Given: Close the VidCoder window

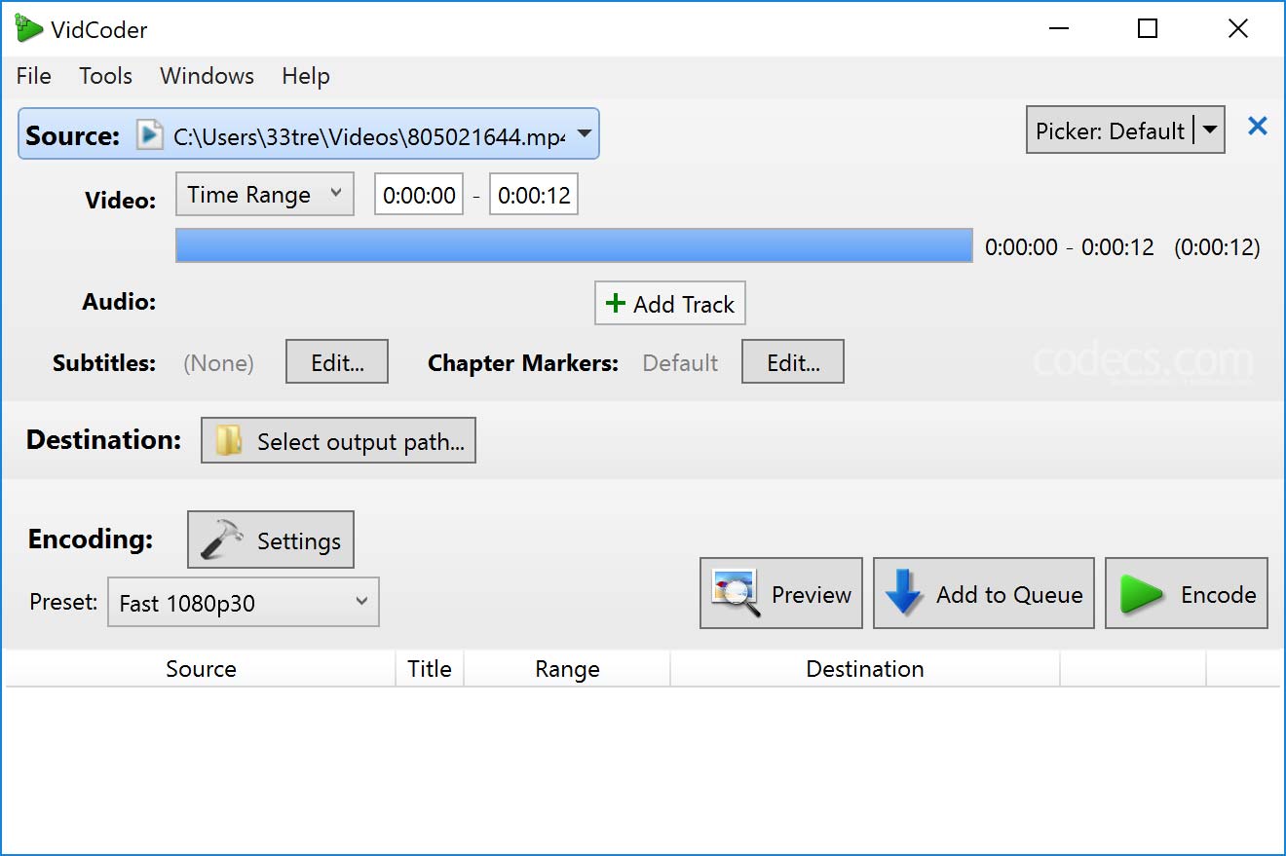Looking at the screenshot, I should point(1238,29).
